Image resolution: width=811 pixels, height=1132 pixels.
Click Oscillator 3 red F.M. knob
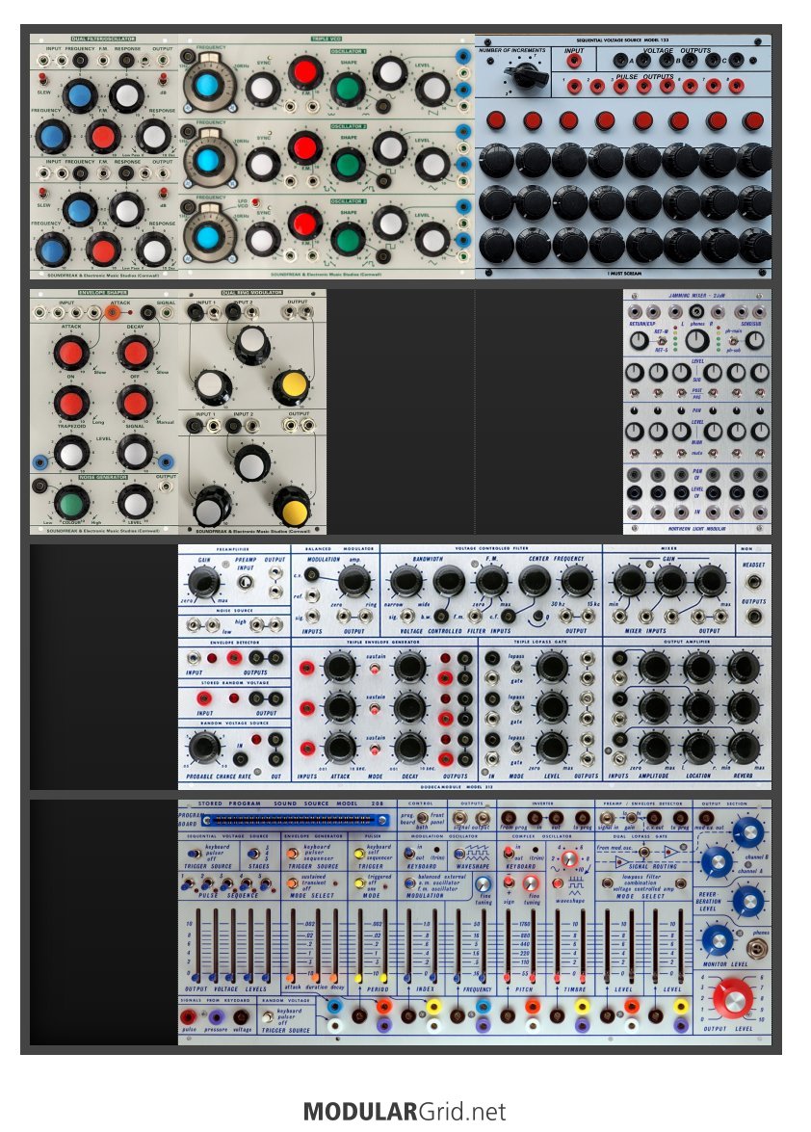pyautogui.click(x=304, y=223)
